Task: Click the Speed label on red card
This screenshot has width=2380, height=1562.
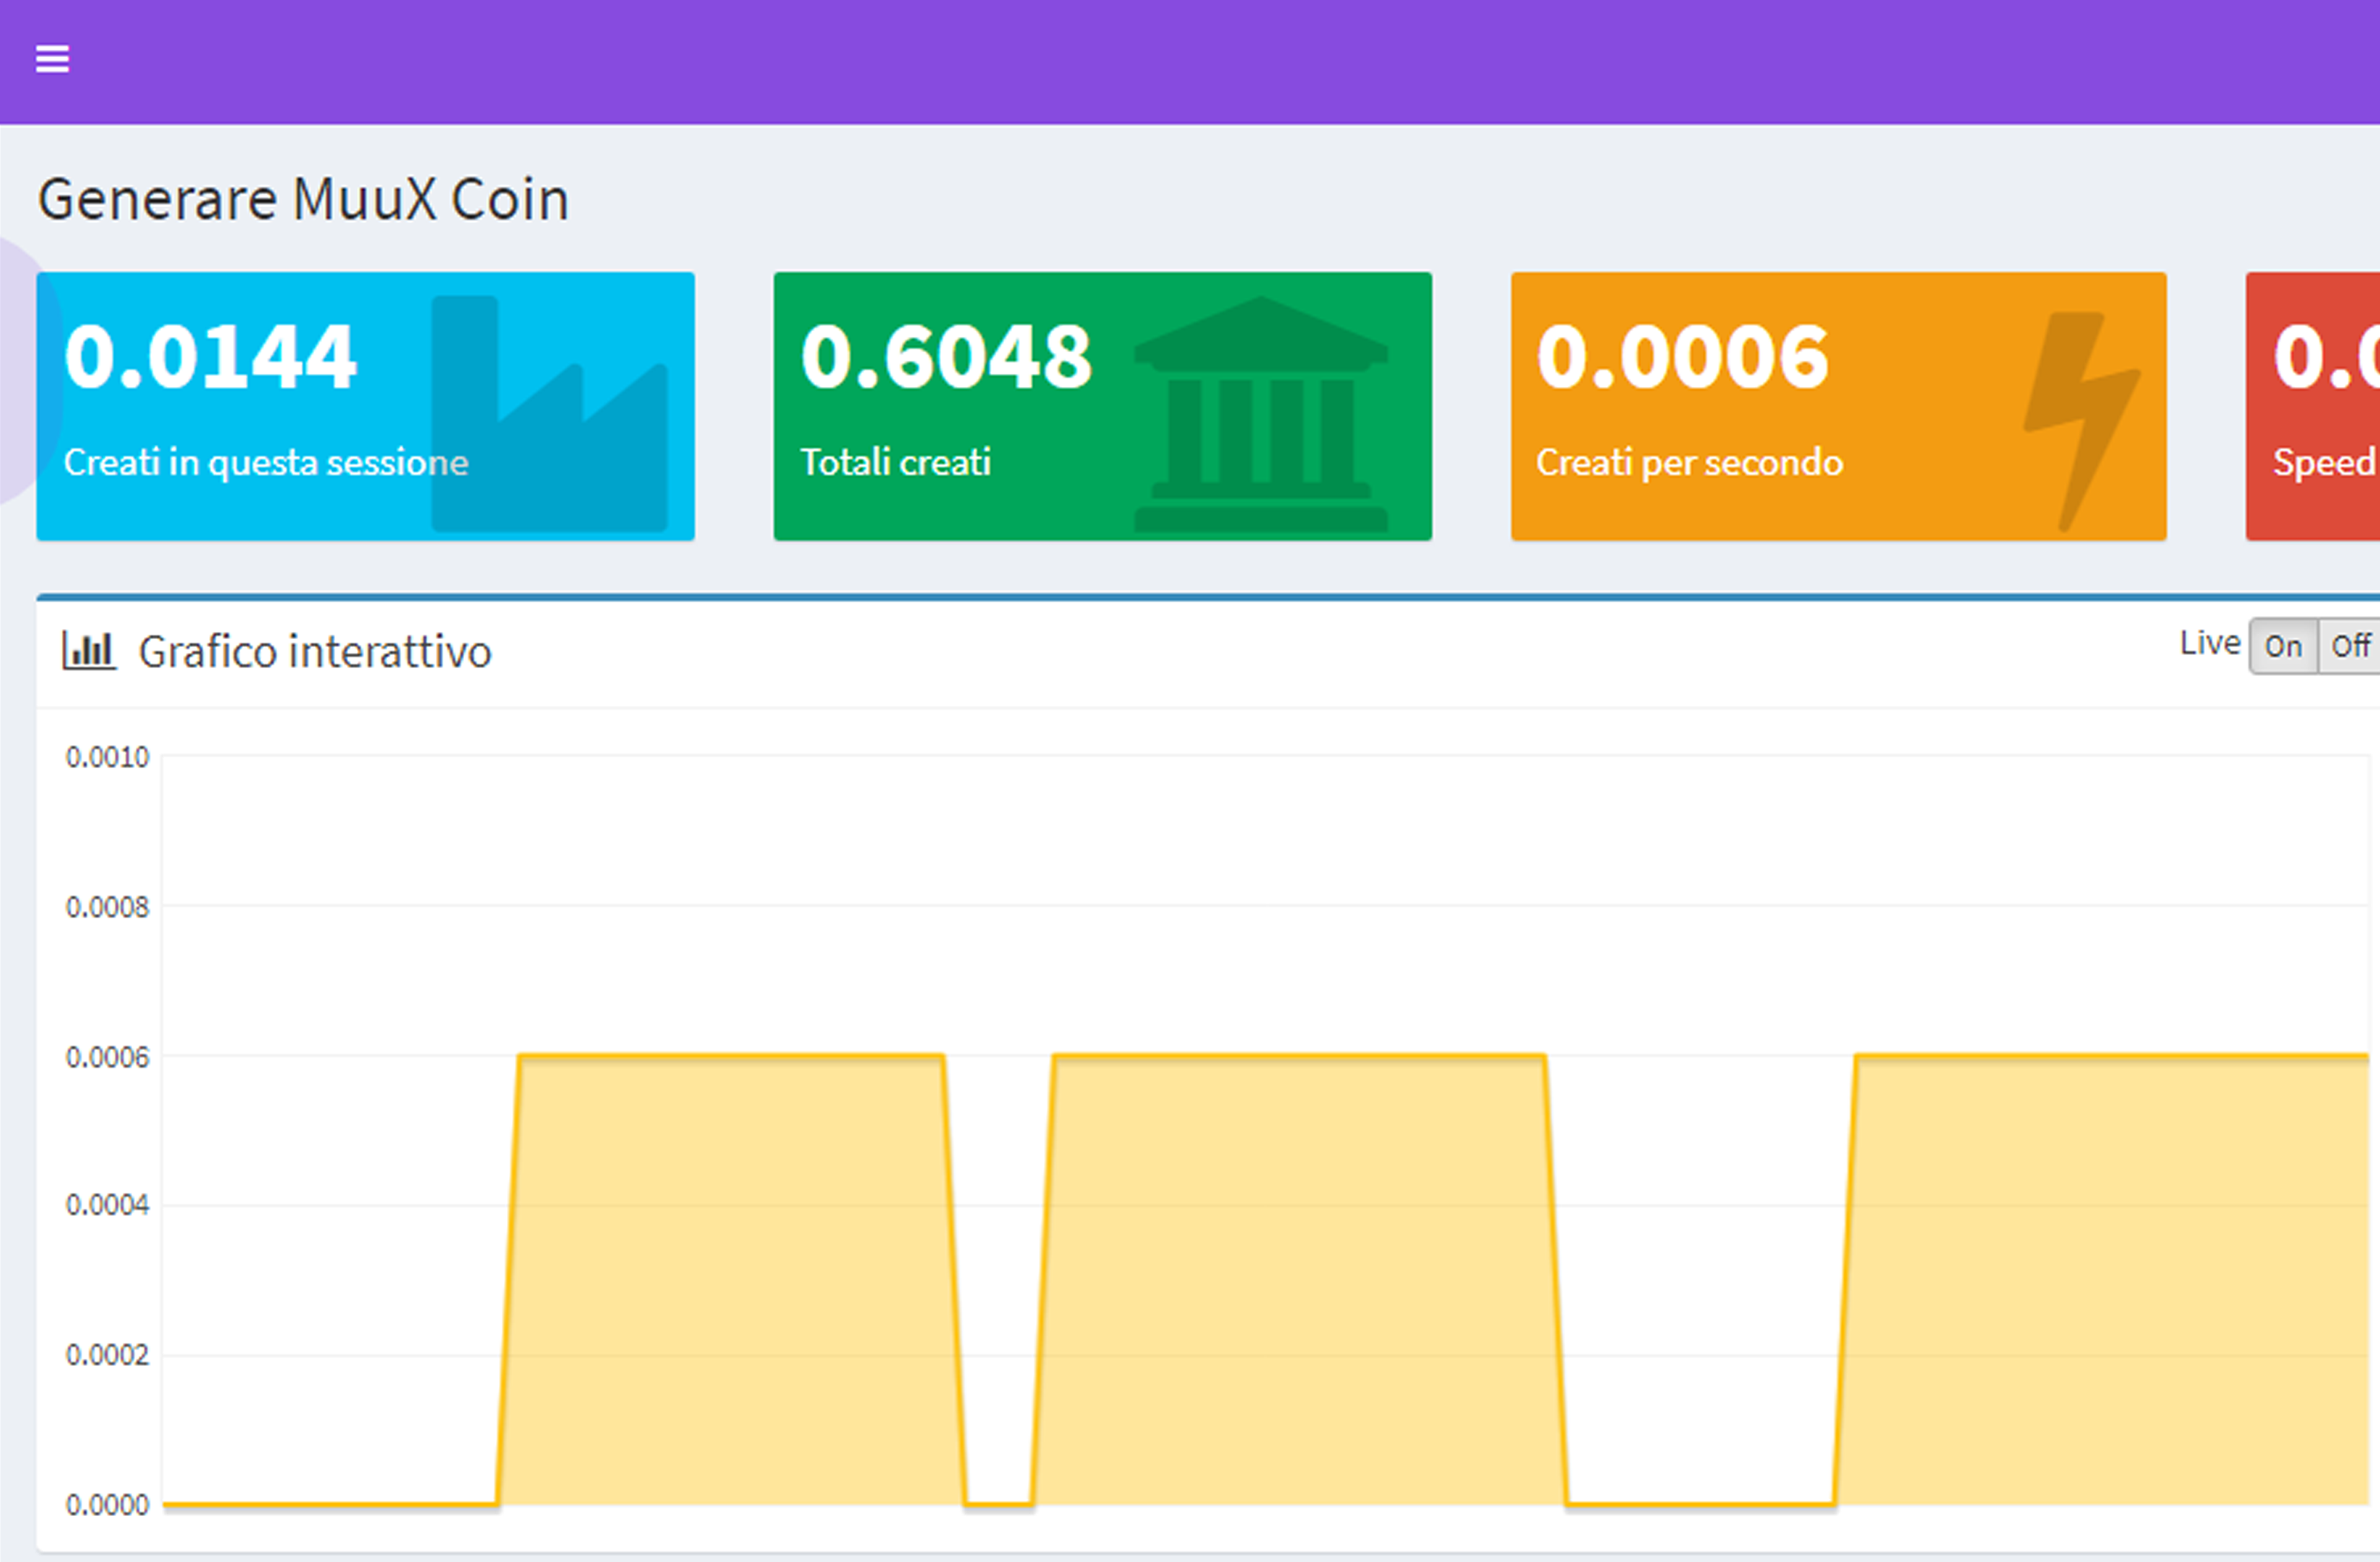Action: [2325, 462]
